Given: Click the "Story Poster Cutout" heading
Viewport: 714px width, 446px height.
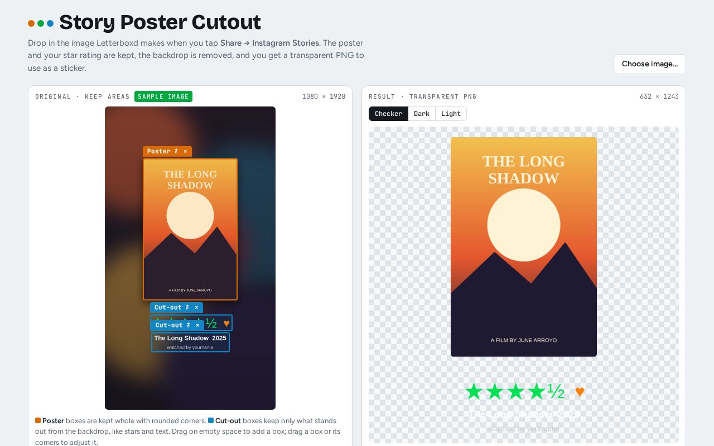Looking at the screenshot, I should (160, 22).
